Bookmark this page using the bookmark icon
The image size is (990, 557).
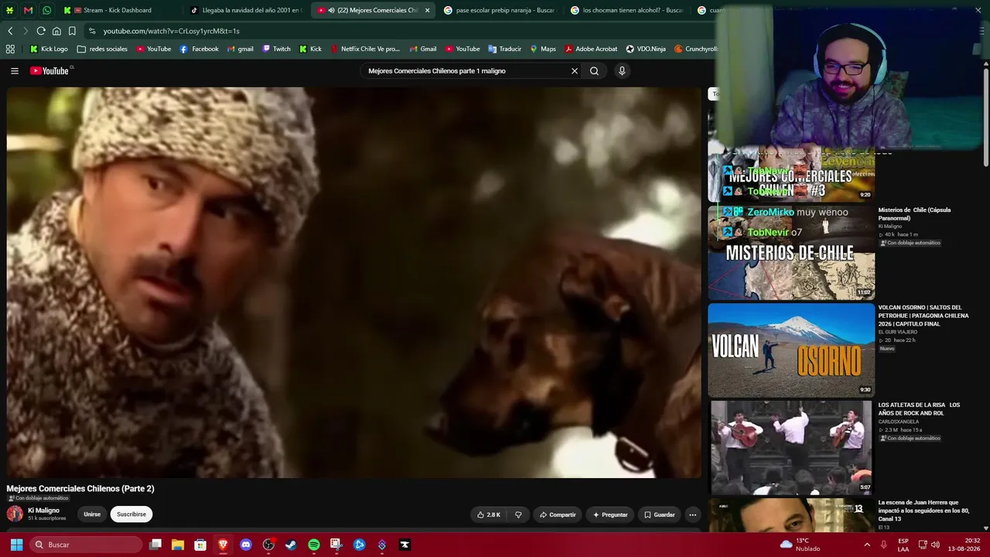tap(72, 31)
